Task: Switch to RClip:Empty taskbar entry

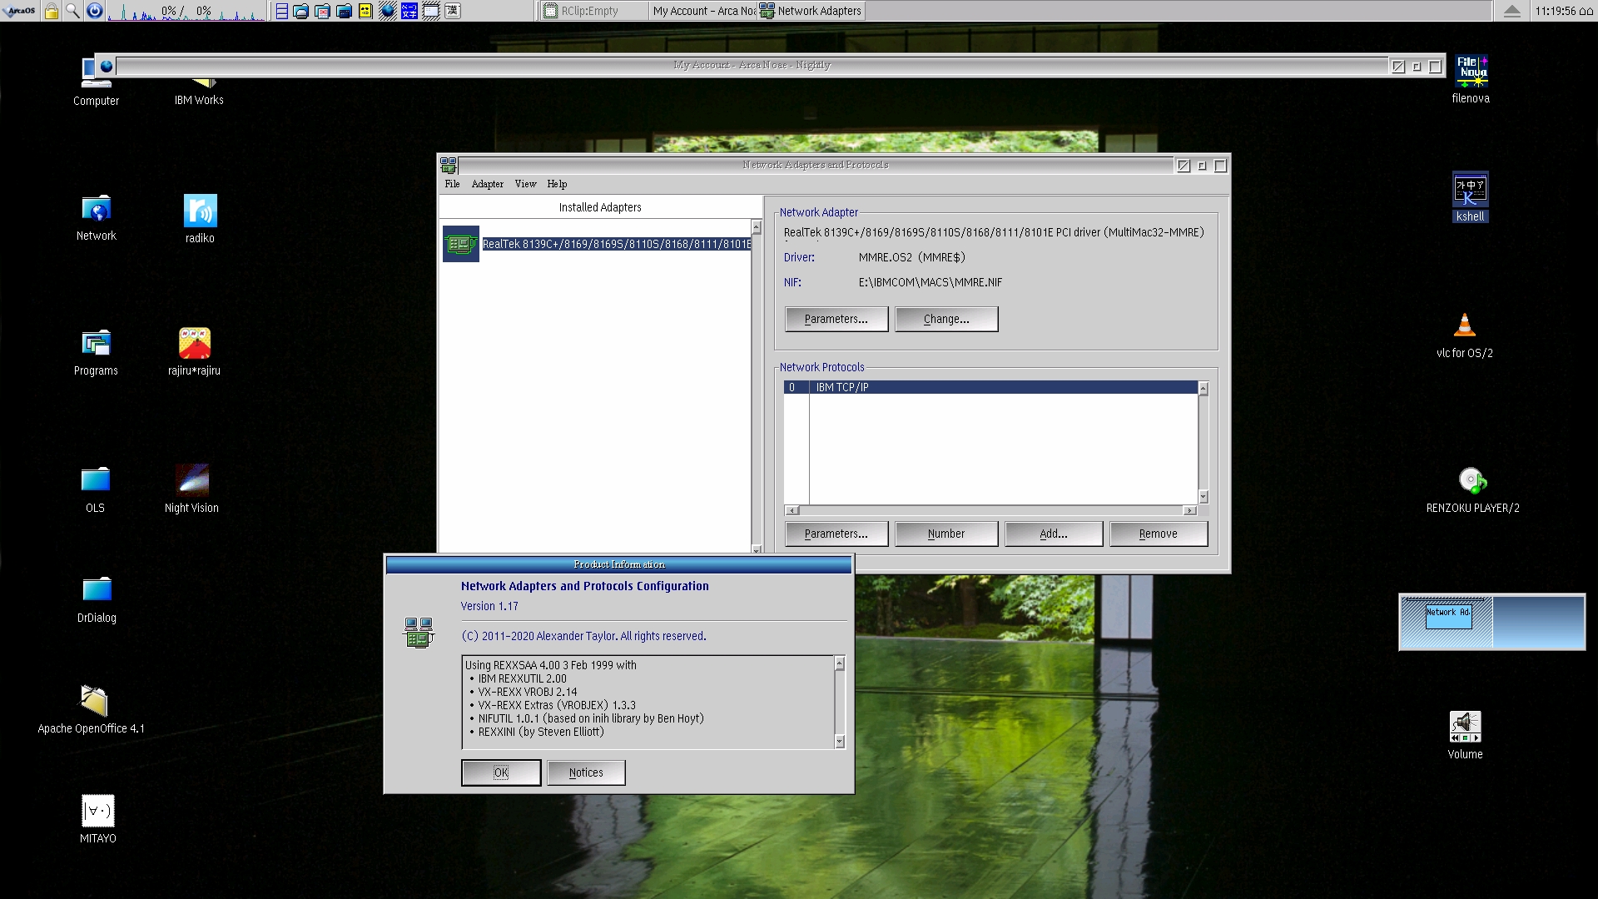Action: 593,11
